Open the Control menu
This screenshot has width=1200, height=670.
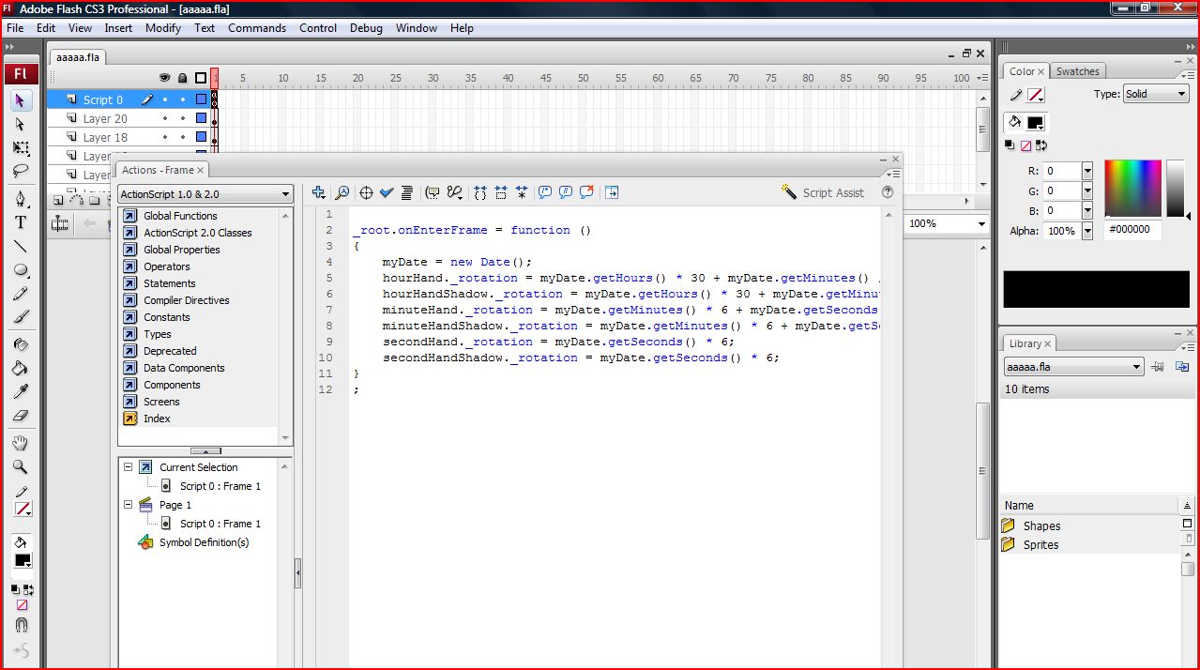(x=318, y=28)
